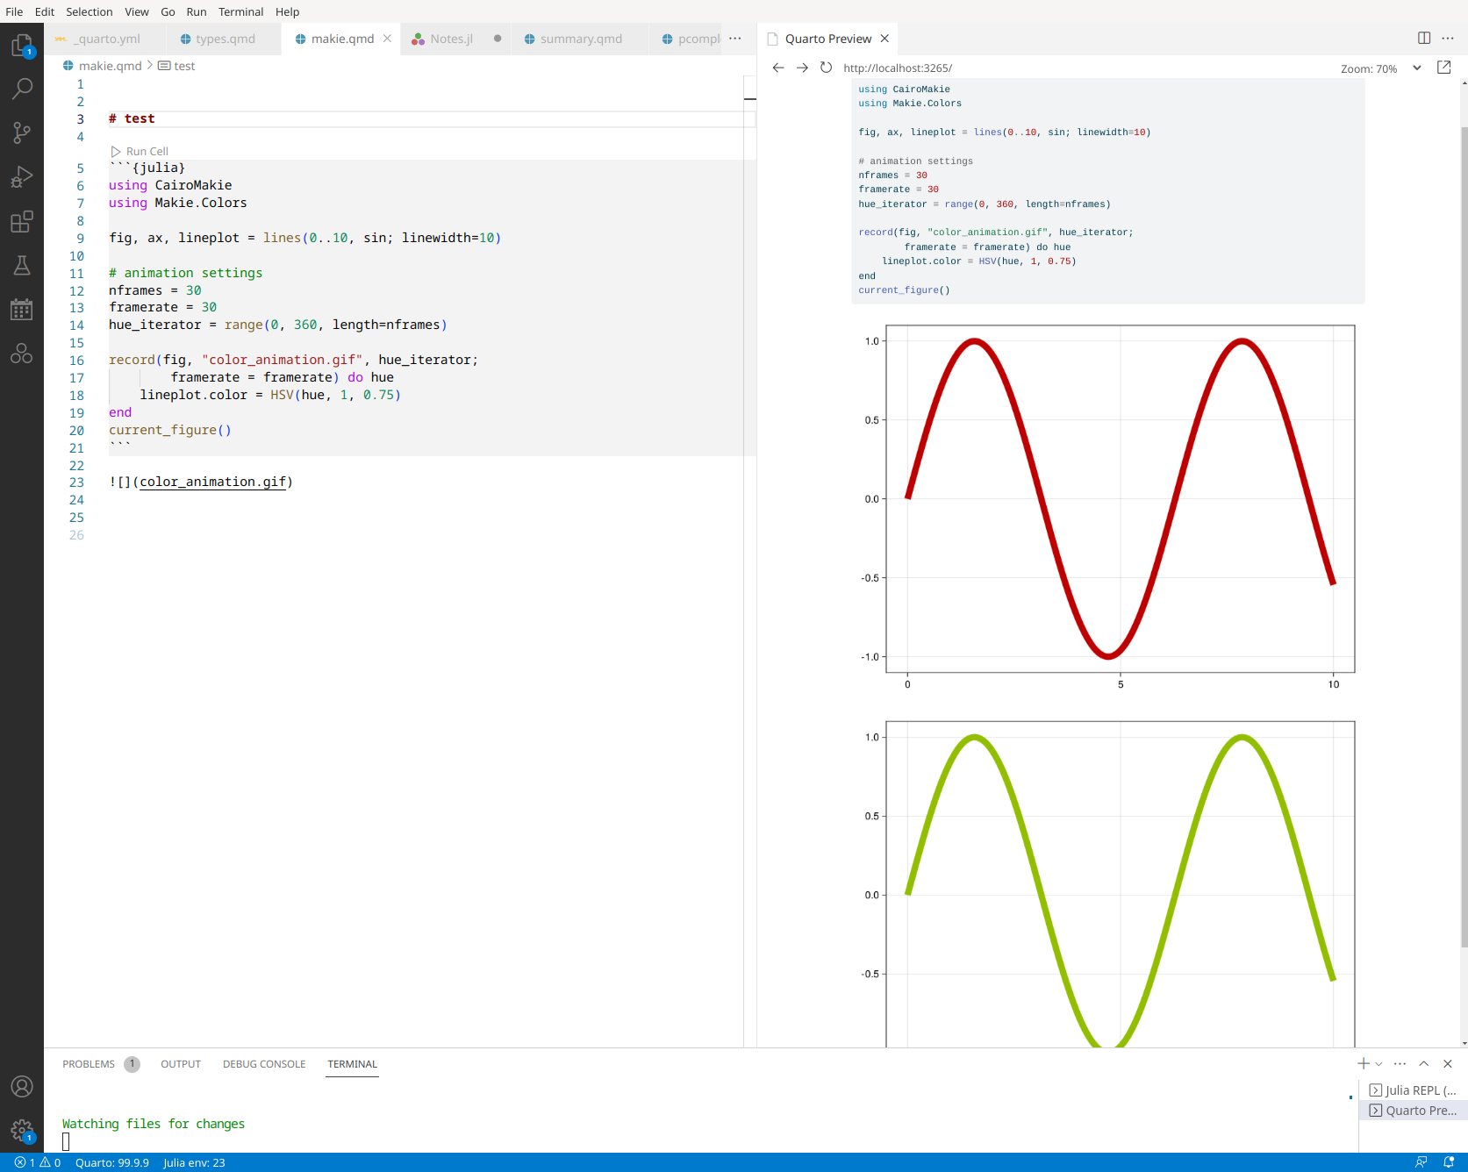Switch to the OUTPUT panel tab
1468x1172 pixels.
(x=181, y=1064)
